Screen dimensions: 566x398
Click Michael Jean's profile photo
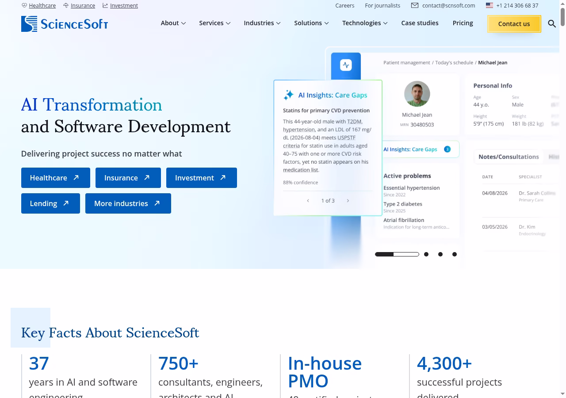tap(417, 94)
